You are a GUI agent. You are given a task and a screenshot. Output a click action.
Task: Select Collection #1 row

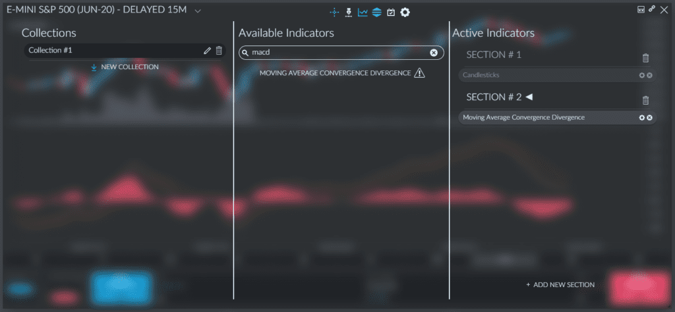click(125, 50)
